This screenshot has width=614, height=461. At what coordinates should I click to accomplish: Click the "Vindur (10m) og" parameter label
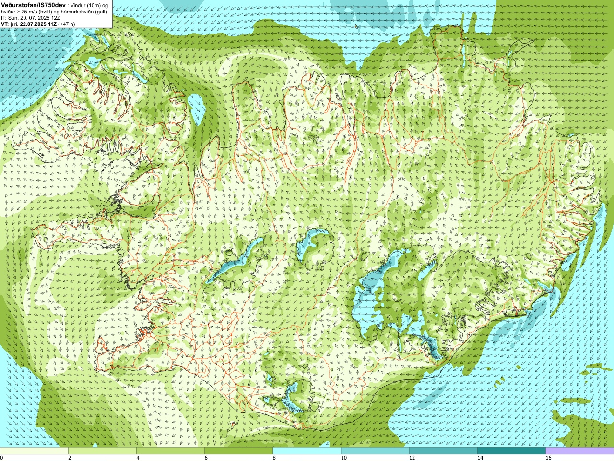click(89, 5)
